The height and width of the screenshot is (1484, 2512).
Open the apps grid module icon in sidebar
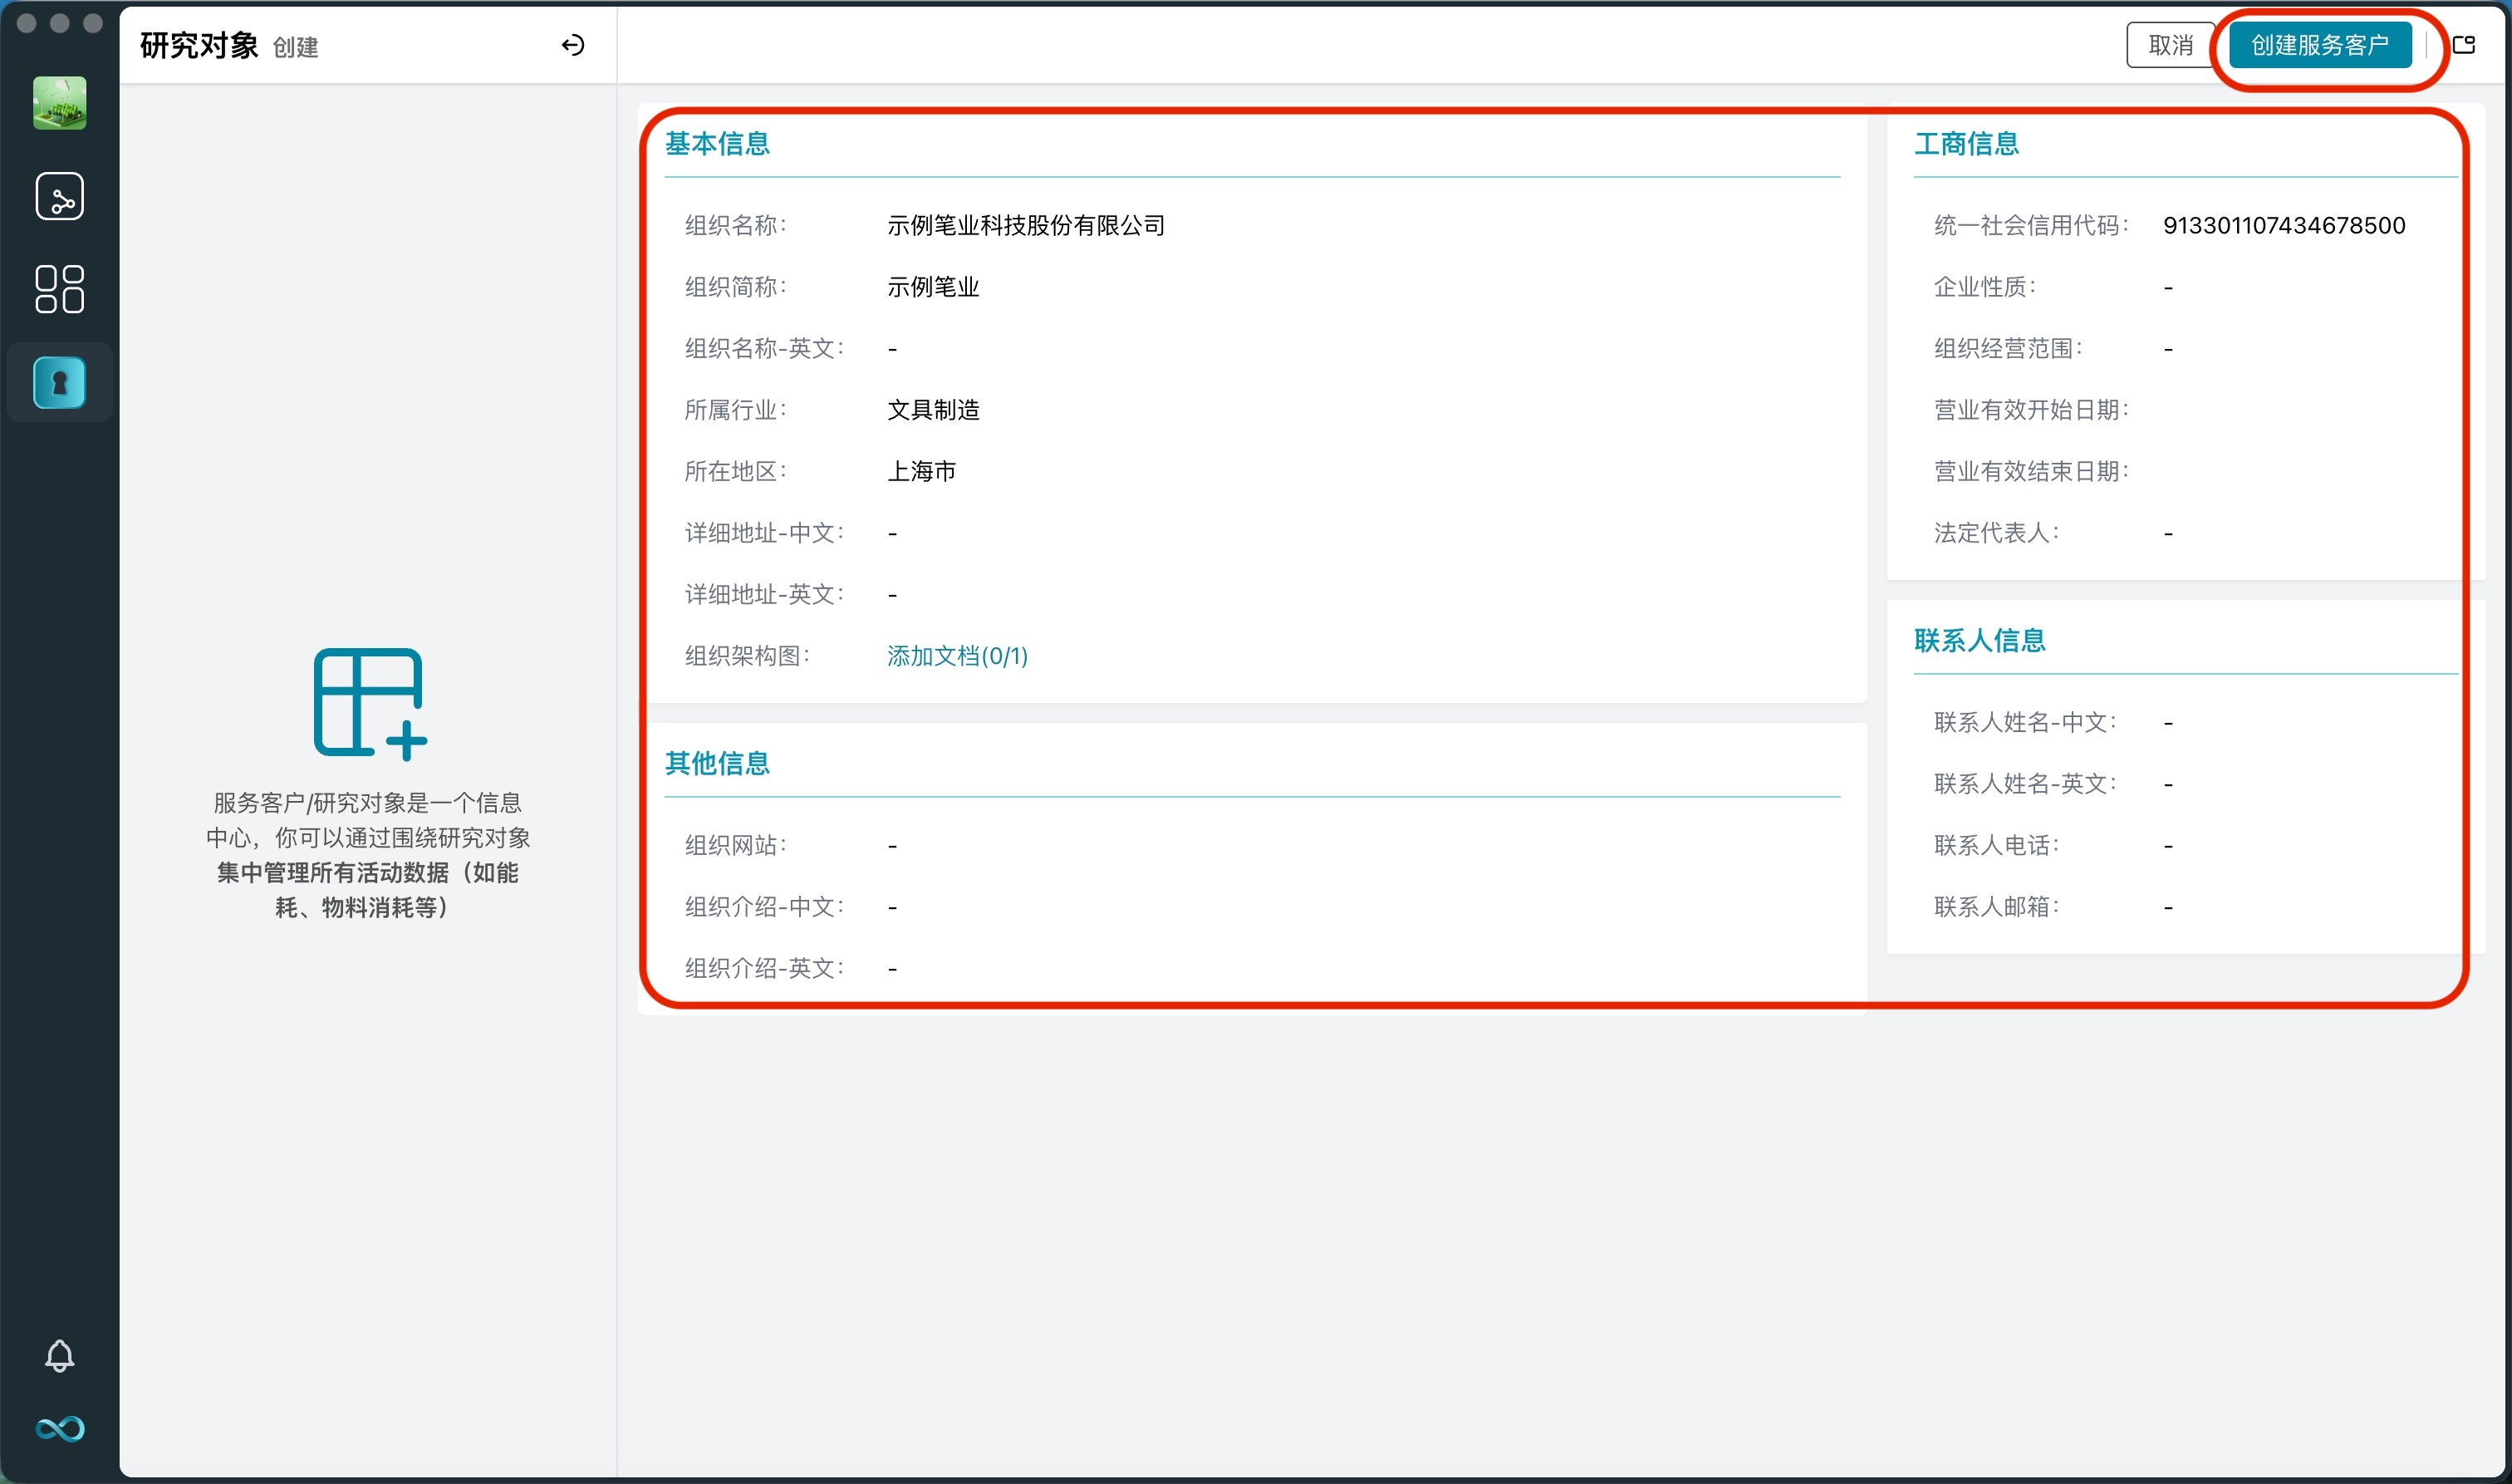tap(59, 289)
